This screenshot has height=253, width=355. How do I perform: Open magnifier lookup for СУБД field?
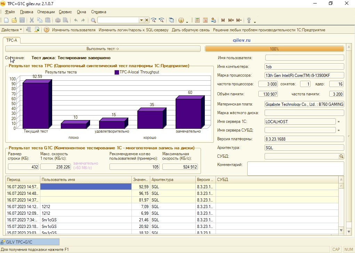pos(341,156)
